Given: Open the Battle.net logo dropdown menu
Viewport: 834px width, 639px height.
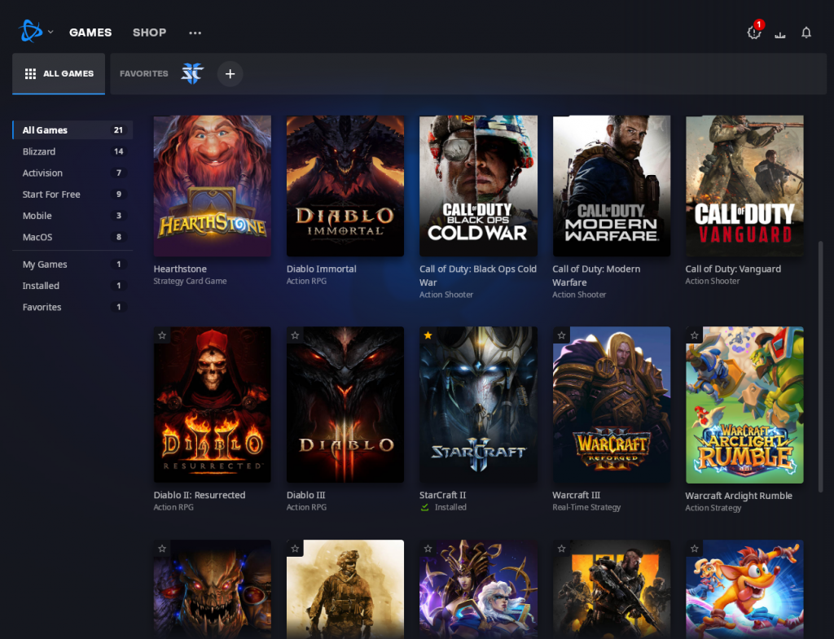Looking at the screenshot, I should pyautogui.click(x=36, y=32).
